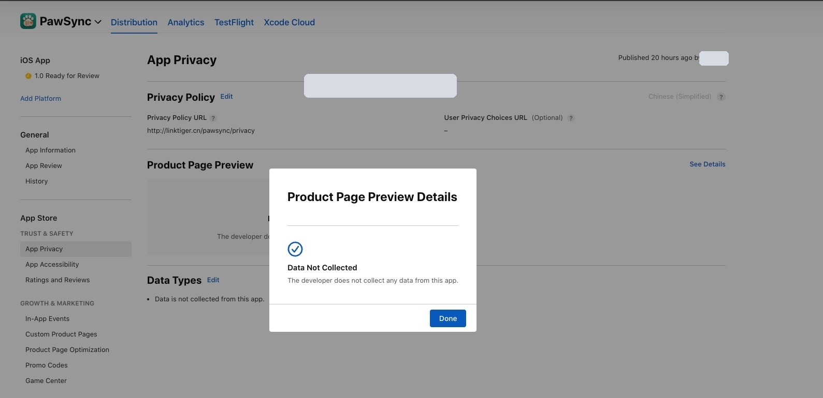Click the Product Page Preview Details title
Image resolution: width=823 pixels, height=398 pixels.
click(372, 197)
